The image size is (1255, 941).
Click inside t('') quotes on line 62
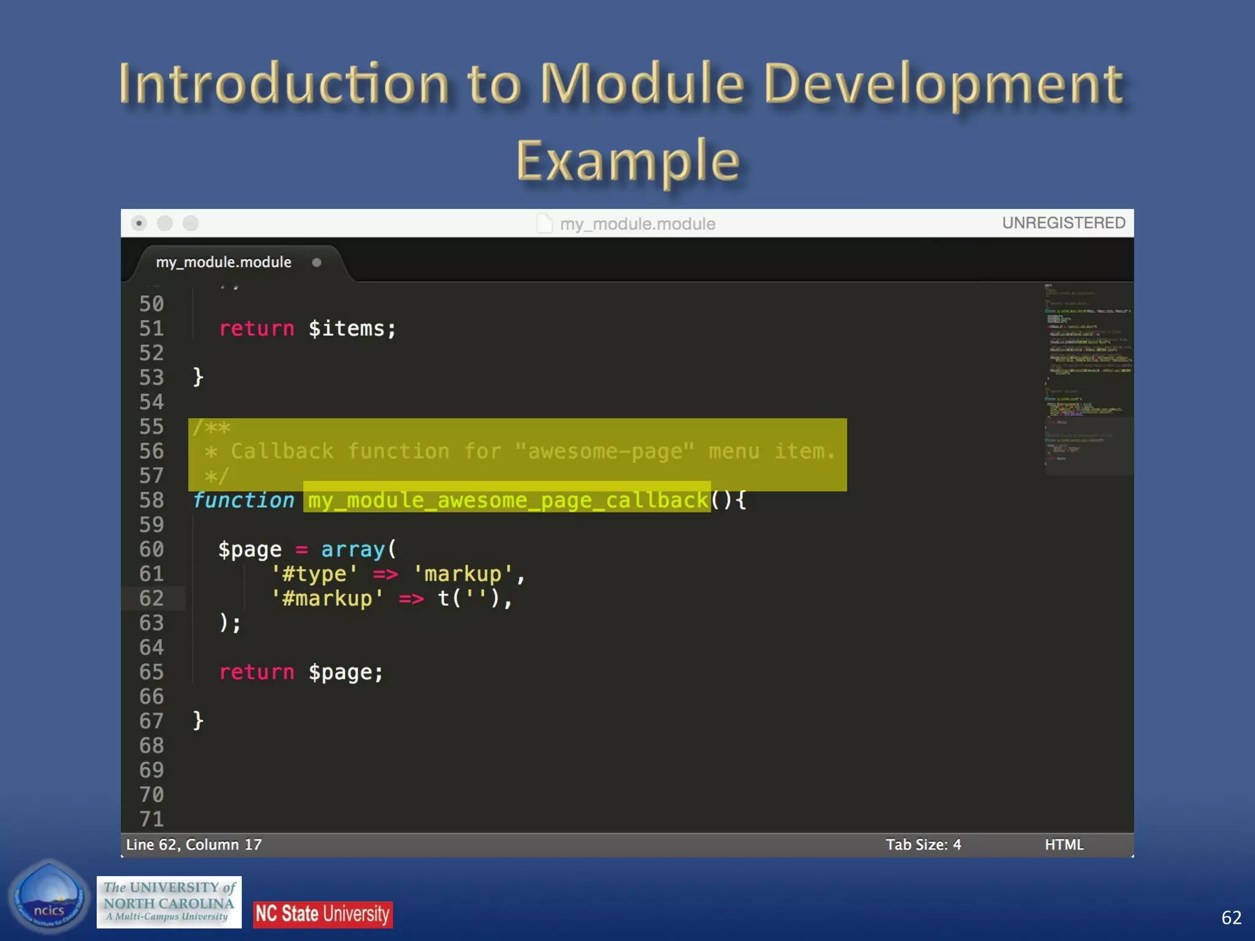tap(477, 599)
